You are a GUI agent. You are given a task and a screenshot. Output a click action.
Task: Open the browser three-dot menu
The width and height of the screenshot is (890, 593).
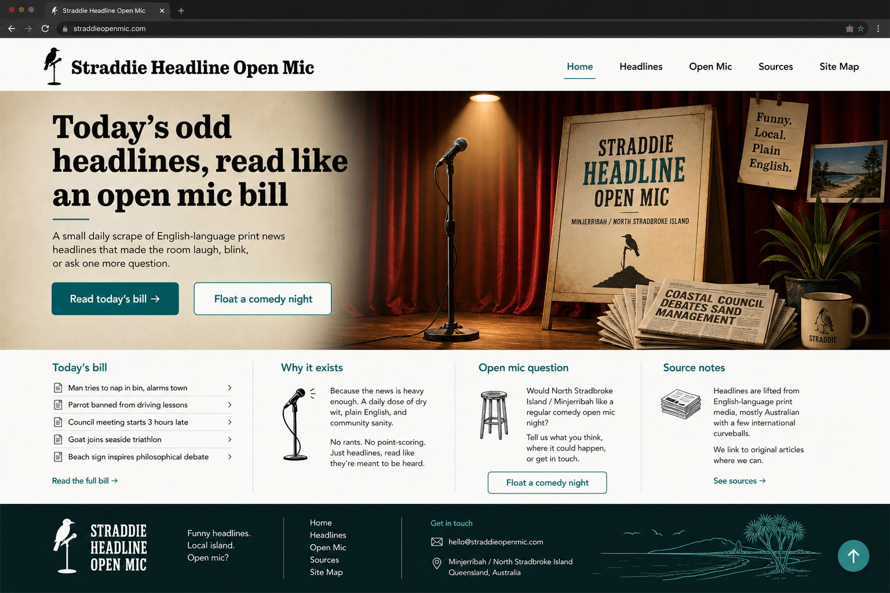[878, 28]
